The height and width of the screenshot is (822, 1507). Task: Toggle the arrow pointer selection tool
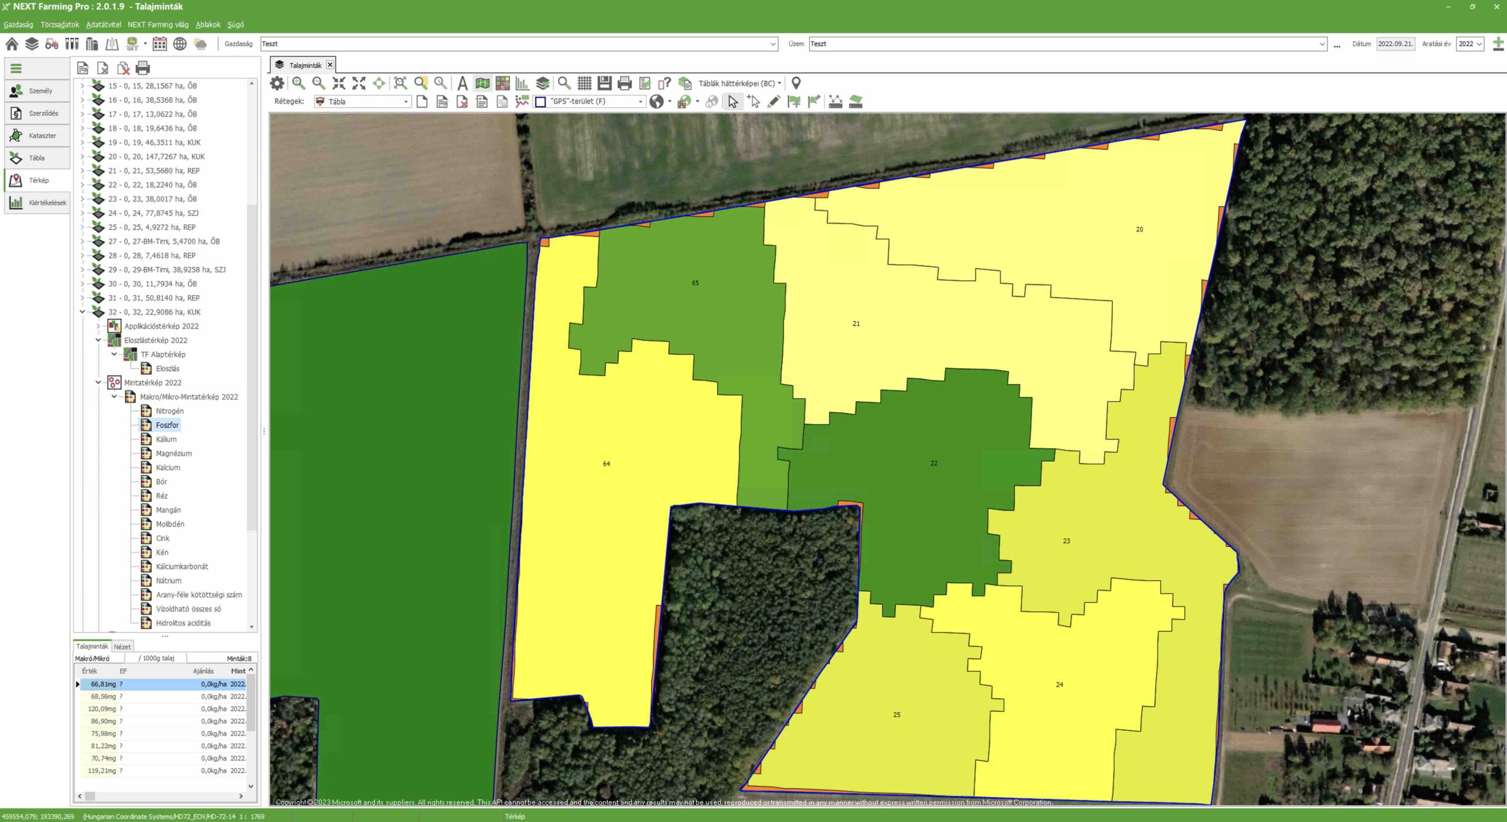pos(732,102)
